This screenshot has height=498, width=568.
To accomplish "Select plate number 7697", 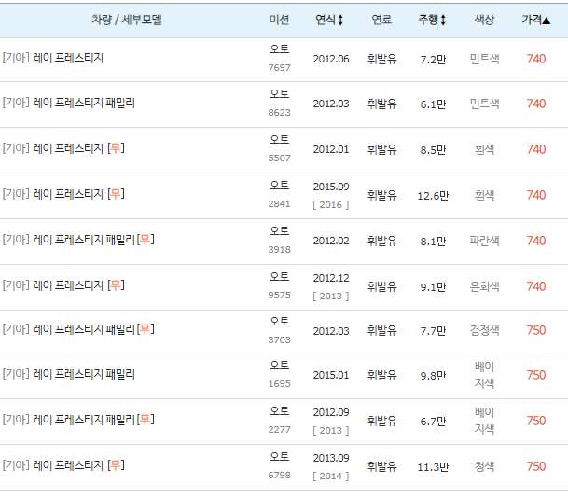I will 279,68.
